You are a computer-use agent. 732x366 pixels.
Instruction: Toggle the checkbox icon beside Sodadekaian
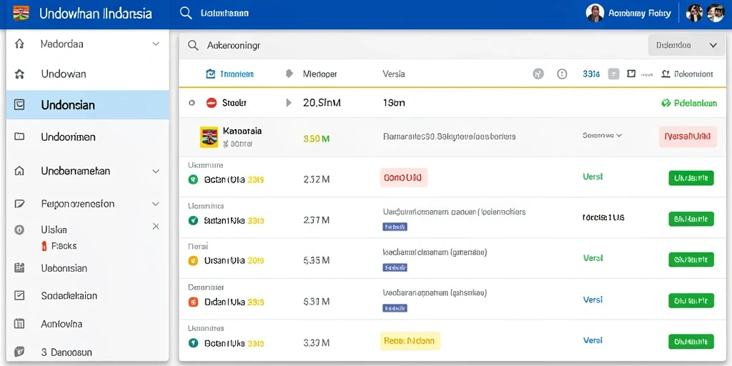(x=19, y=295)
